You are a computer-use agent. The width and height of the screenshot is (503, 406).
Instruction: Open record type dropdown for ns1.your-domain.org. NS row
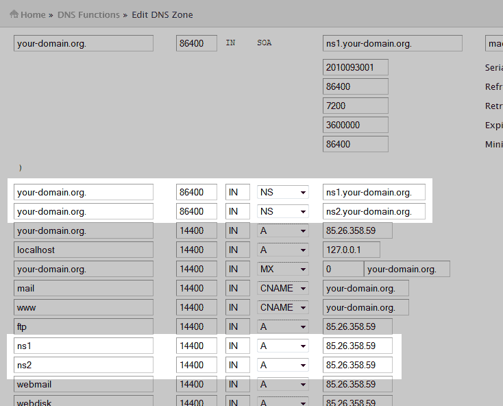pyautogui.click(x=283, y=192)
